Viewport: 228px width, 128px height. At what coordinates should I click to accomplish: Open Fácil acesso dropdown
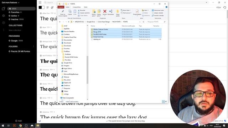(126, 13)
